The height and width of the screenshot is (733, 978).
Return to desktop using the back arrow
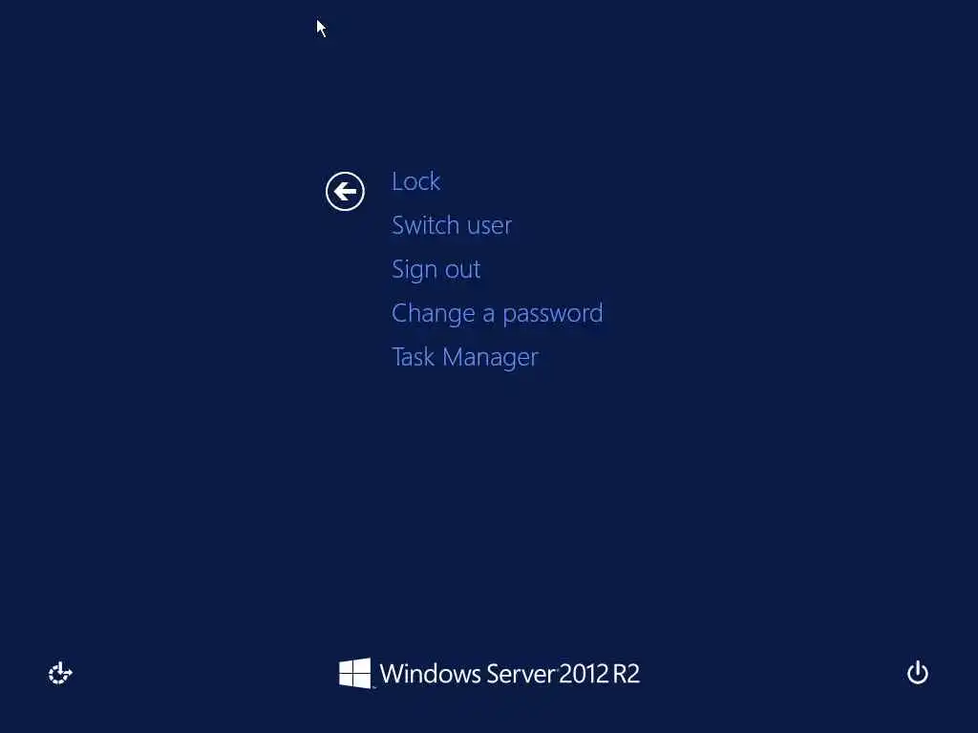(x=345, y=191)
